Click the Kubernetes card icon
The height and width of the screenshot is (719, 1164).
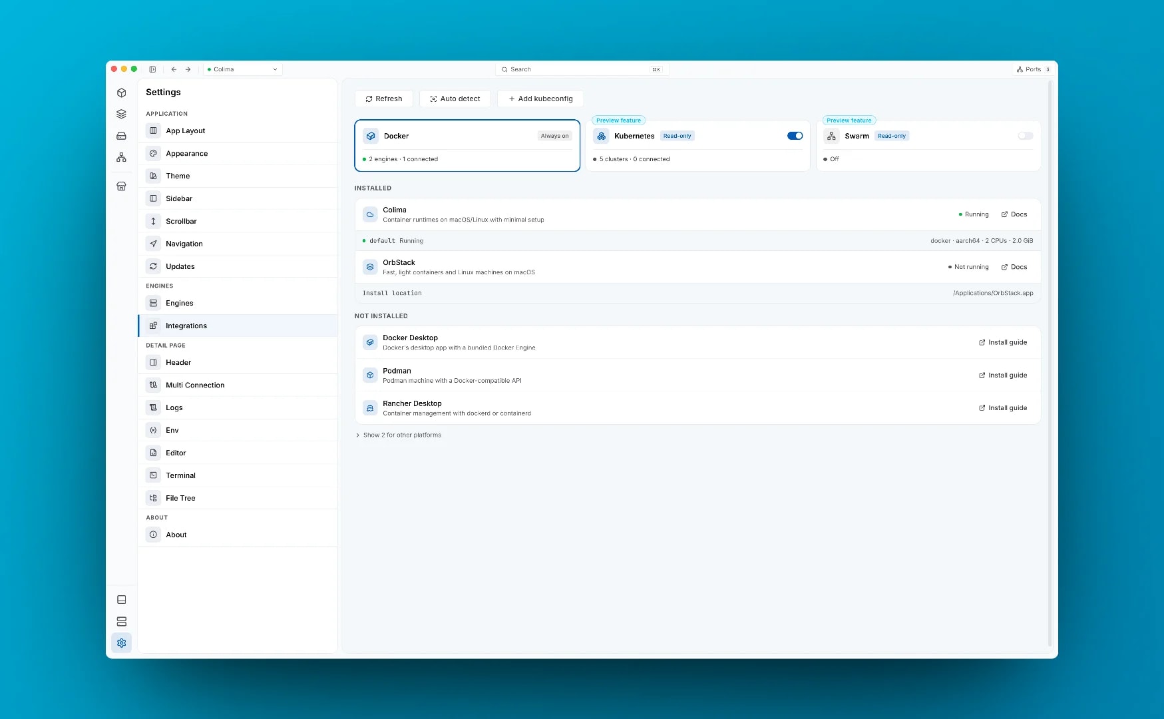click(x=601, y=136)
